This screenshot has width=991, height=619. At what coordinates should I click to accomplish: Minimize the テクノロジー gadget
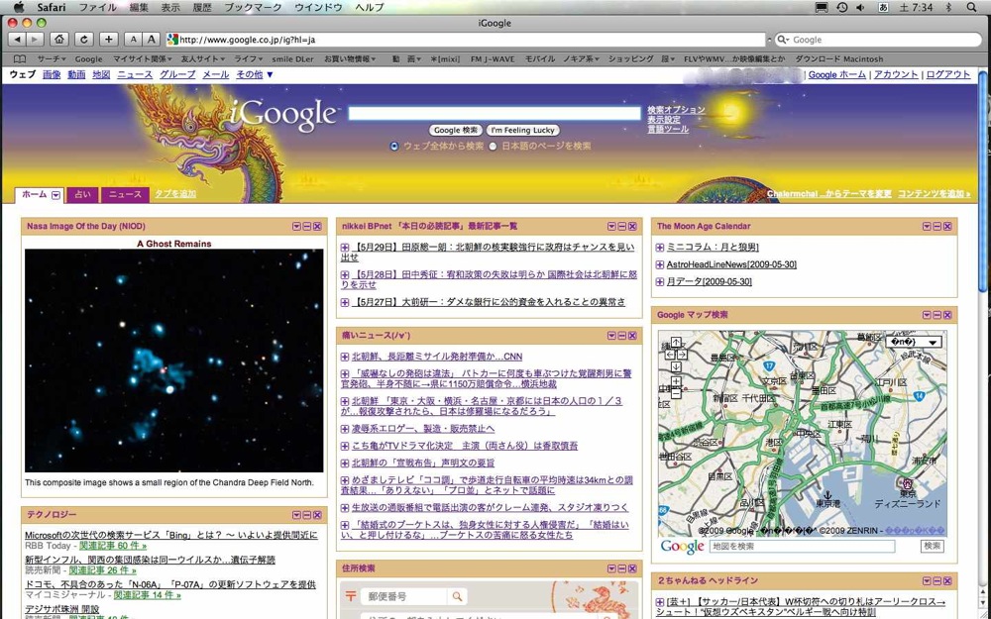(x=306, y=515)
